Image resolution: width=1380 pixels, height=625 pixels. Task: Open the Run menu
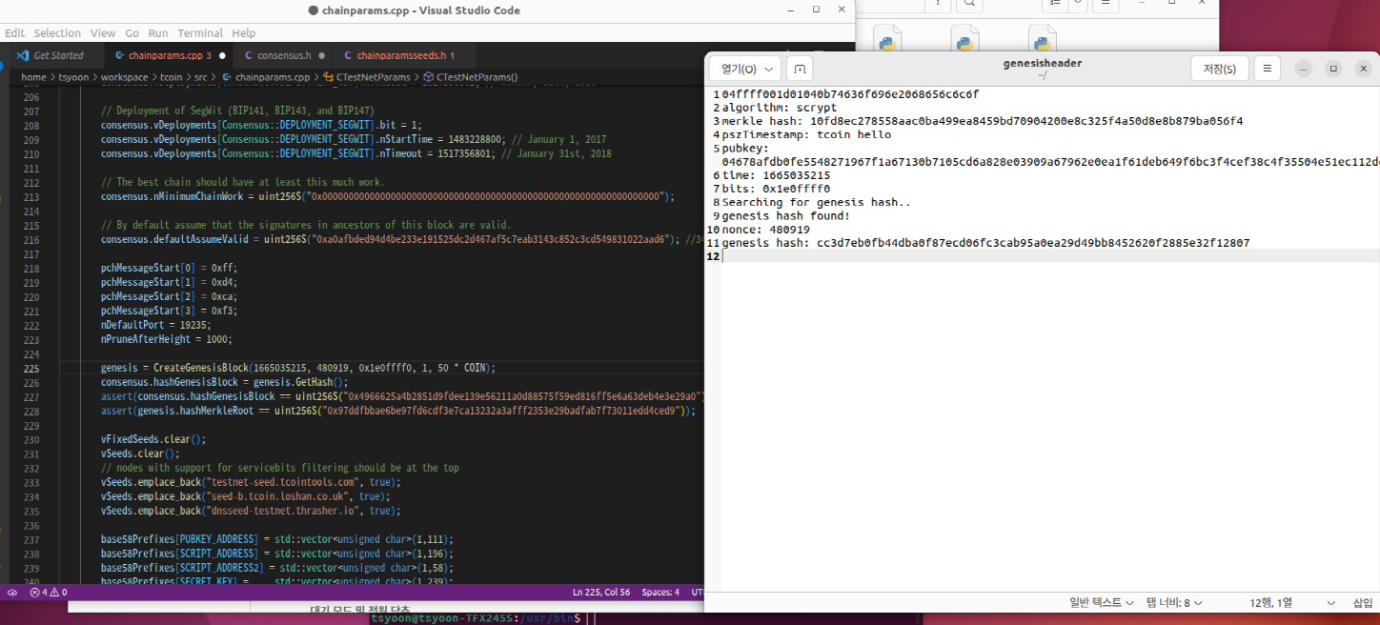pos(158,32)
